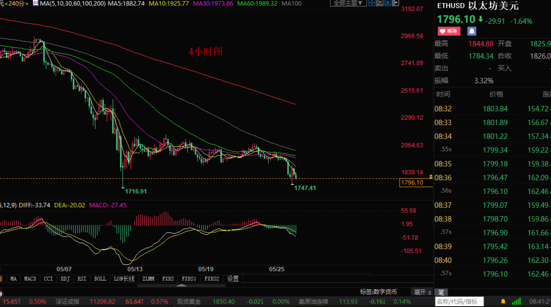The width and height of the screenshot is (551, 307).
Task: Click the MA30:1973.86 legend value
Action: (213, 3)
